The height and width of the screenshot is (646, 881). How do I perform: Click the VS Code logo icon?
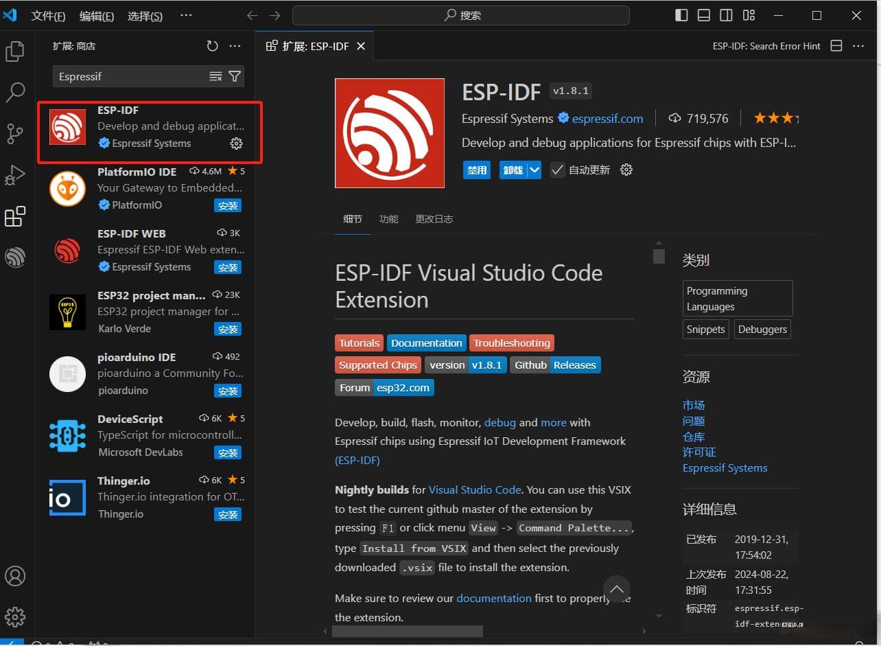[x=10, y=15]
